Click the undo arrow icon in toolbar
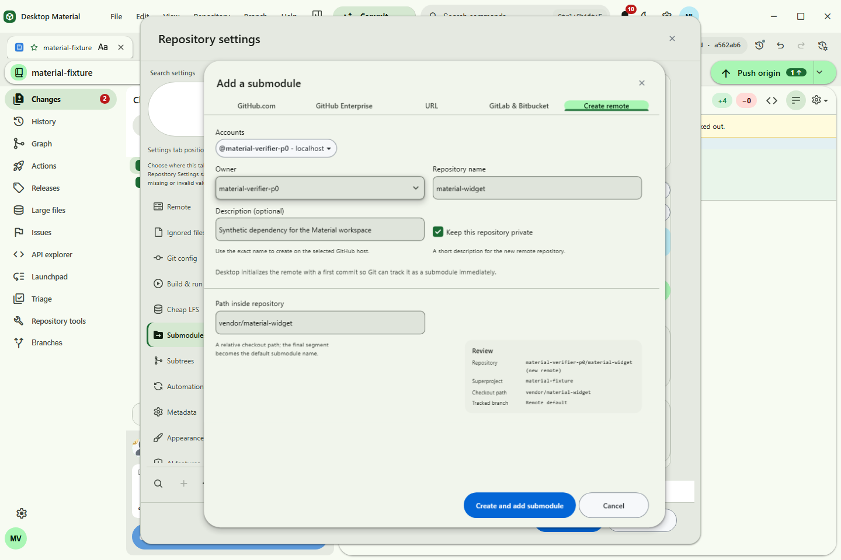 click(780, 45)
